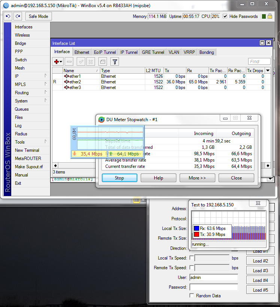Click the Comment toolbar icon
Image resolution: width=280 pixels, height=307 pixels.
(103, 62)
